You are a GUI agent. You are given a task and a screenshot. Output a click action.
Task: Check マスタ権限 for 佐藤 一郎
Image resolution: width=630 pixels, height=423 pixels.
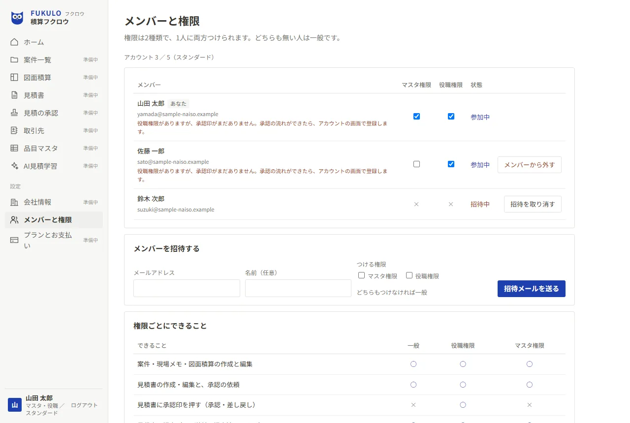tap(416, 164)
